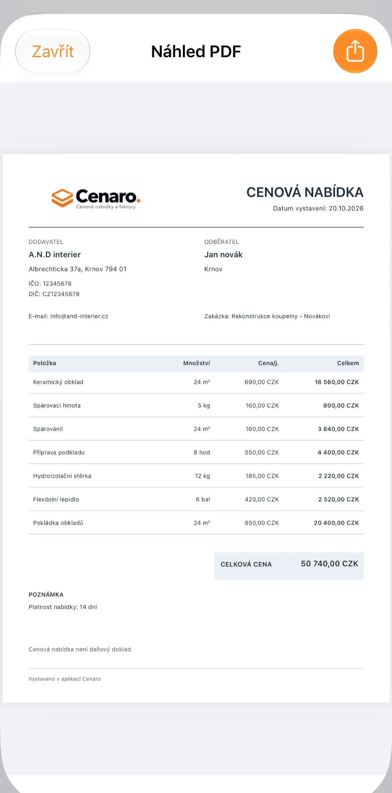Select the grand total 50 740,00 CZK
The width and height of the screenshot is (392, 793).
pos(330,564)
